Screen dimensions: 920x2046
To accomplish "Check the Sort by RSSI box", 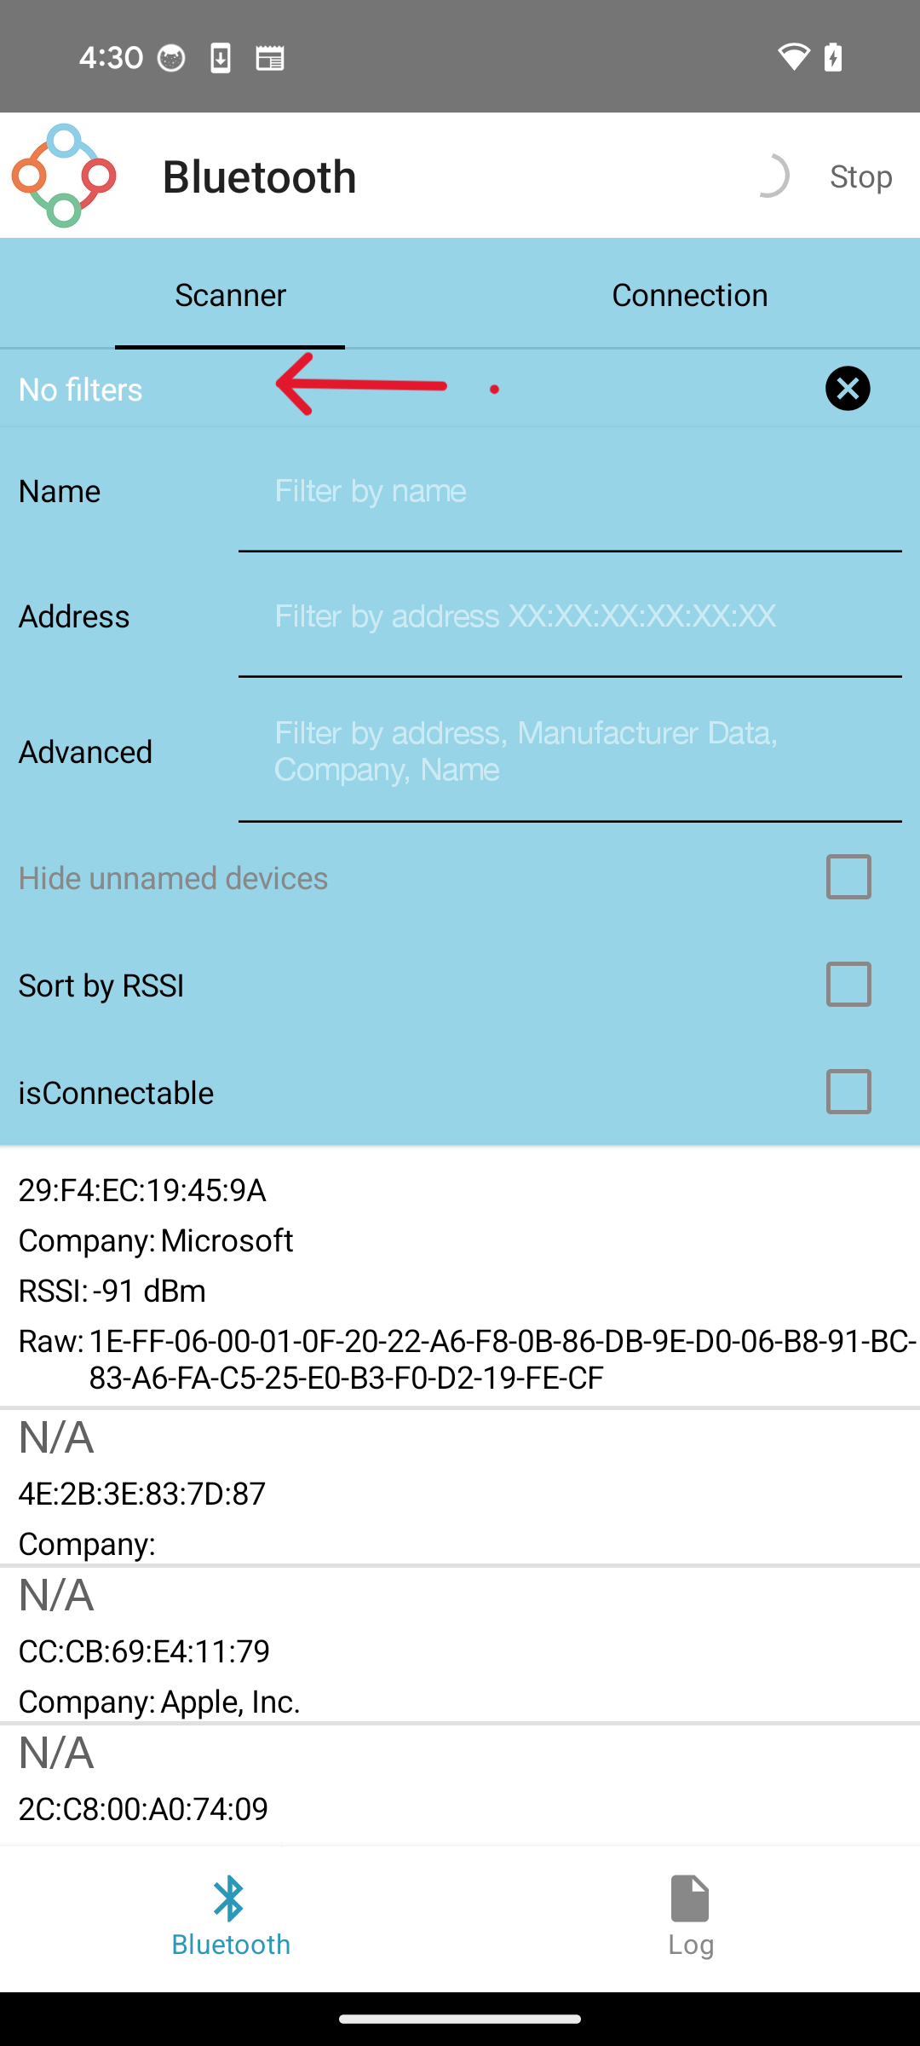I will point(848,985).
